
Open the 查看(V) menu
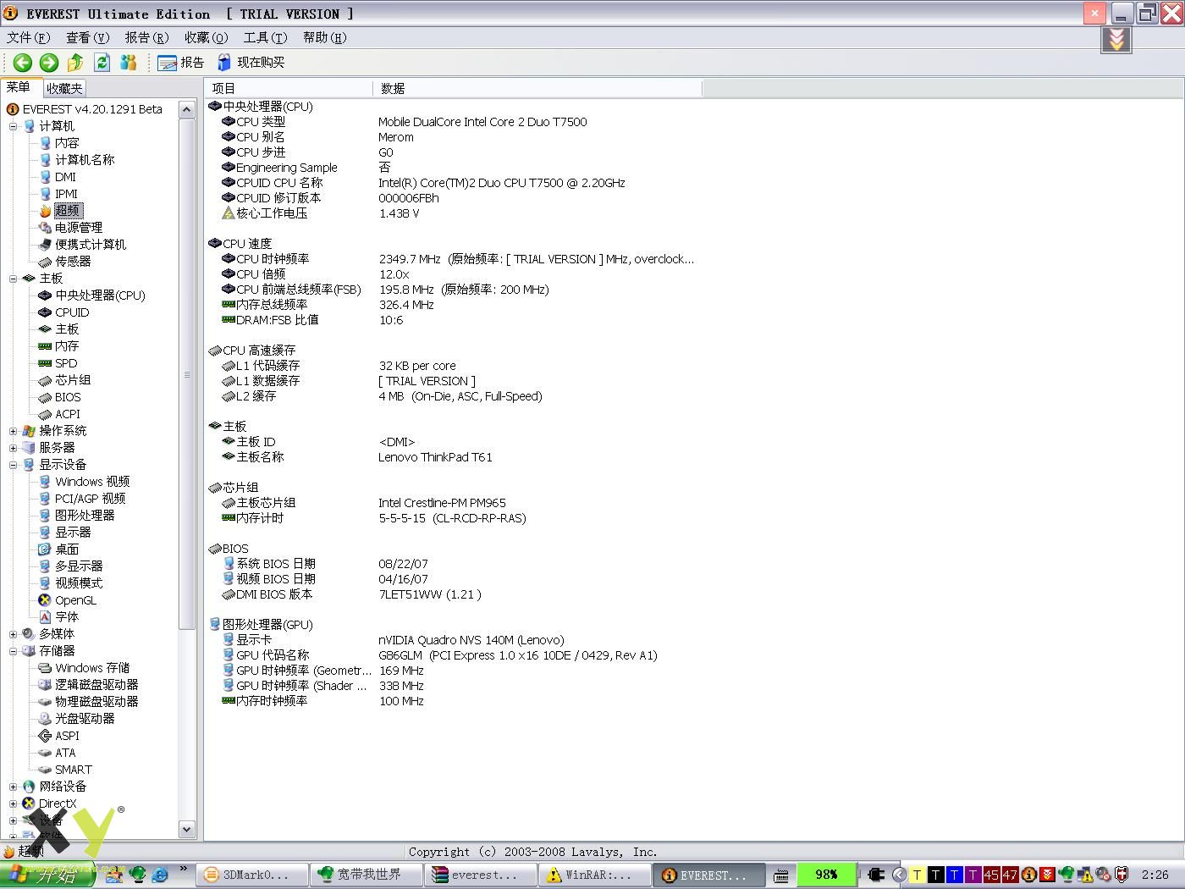[x=88, y=37]
